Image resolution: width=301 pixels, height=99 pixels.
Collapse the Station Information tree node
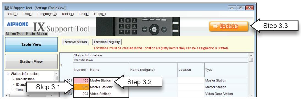(8, 74)
